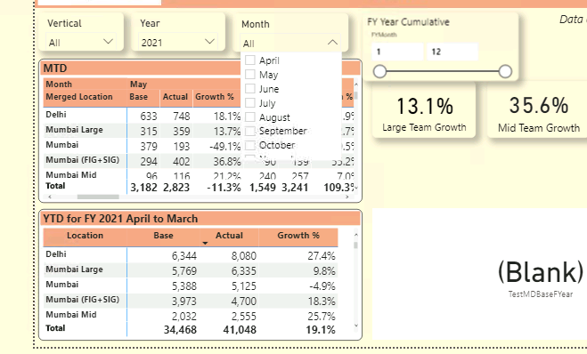The image size is (587, 354).
Task: Select Delhi row in MTD table
Action: click(x=56, y=115)
